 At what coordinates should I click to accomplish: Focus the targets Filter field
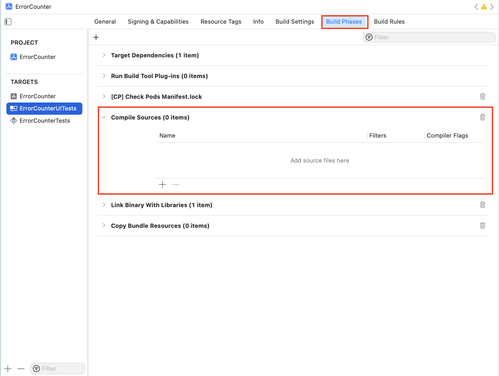[58, 369]
